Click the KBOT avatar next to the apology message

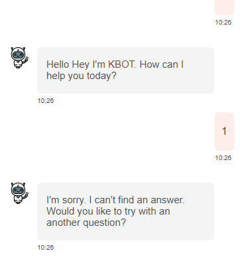click(20, 193)
